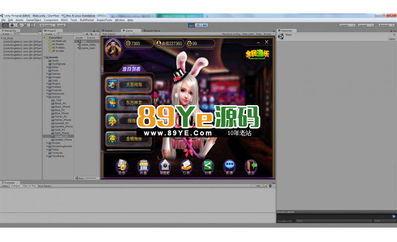Open the mail announcement icon in game
The width and height of the screenshot is (397, 242).
tap(187, 167)
